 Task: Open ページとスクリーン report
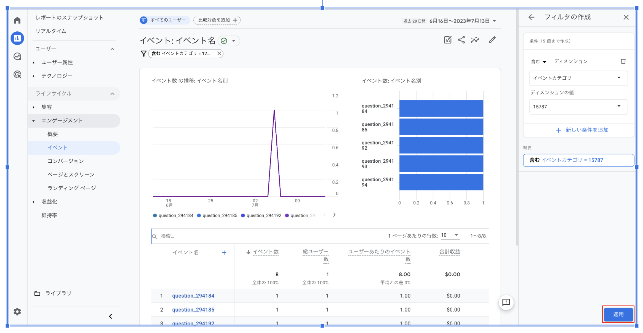pos(71,174)
